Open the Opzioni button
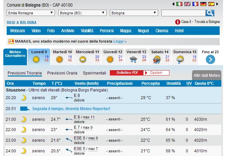The height and width of the screenshot is (156, 225). pyautogui.click(x=156, y=73)
